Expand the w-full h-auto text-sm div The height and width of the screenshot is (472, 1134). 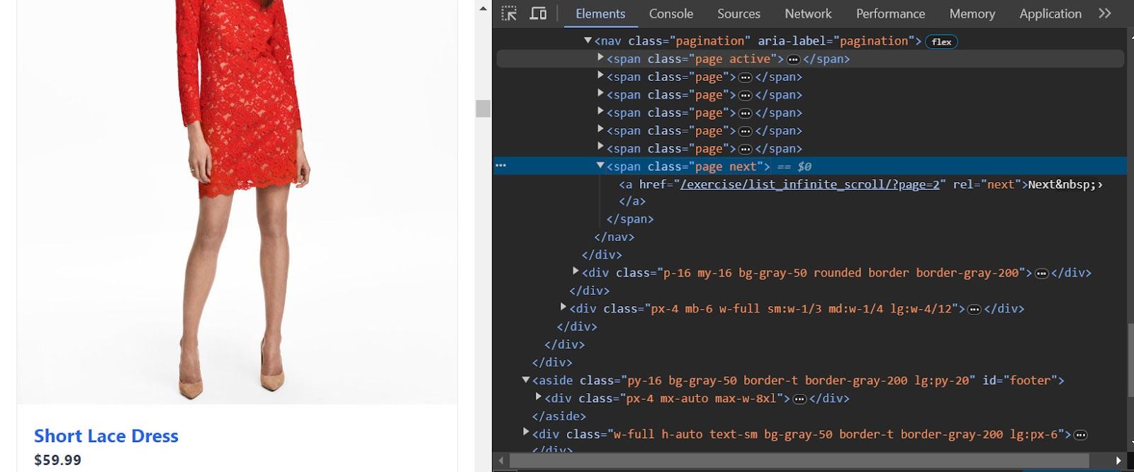coord(526,432)
